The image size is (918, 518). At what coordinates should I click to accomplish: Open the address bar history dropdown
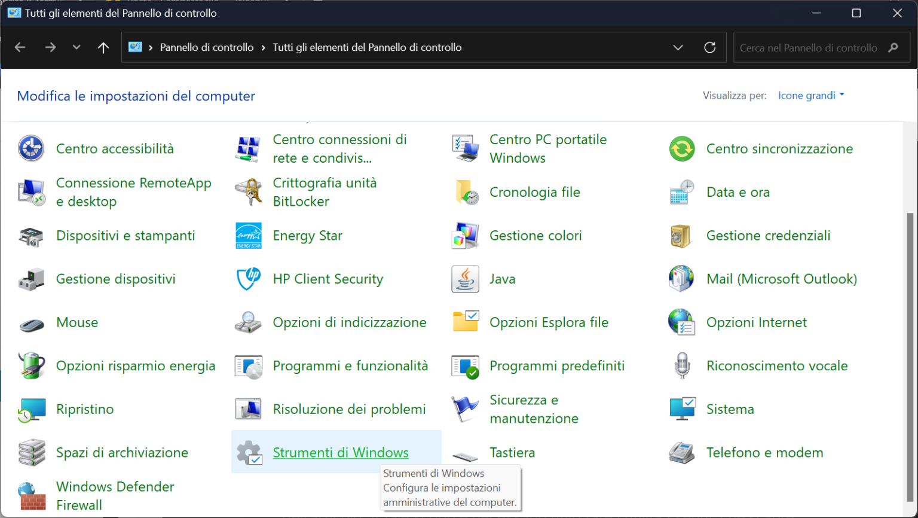(678, 47)
